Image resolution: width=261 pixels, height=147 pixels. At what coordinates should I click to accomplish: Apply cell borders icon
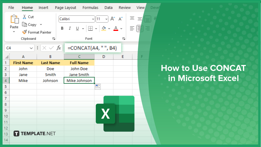coord(90,29)
